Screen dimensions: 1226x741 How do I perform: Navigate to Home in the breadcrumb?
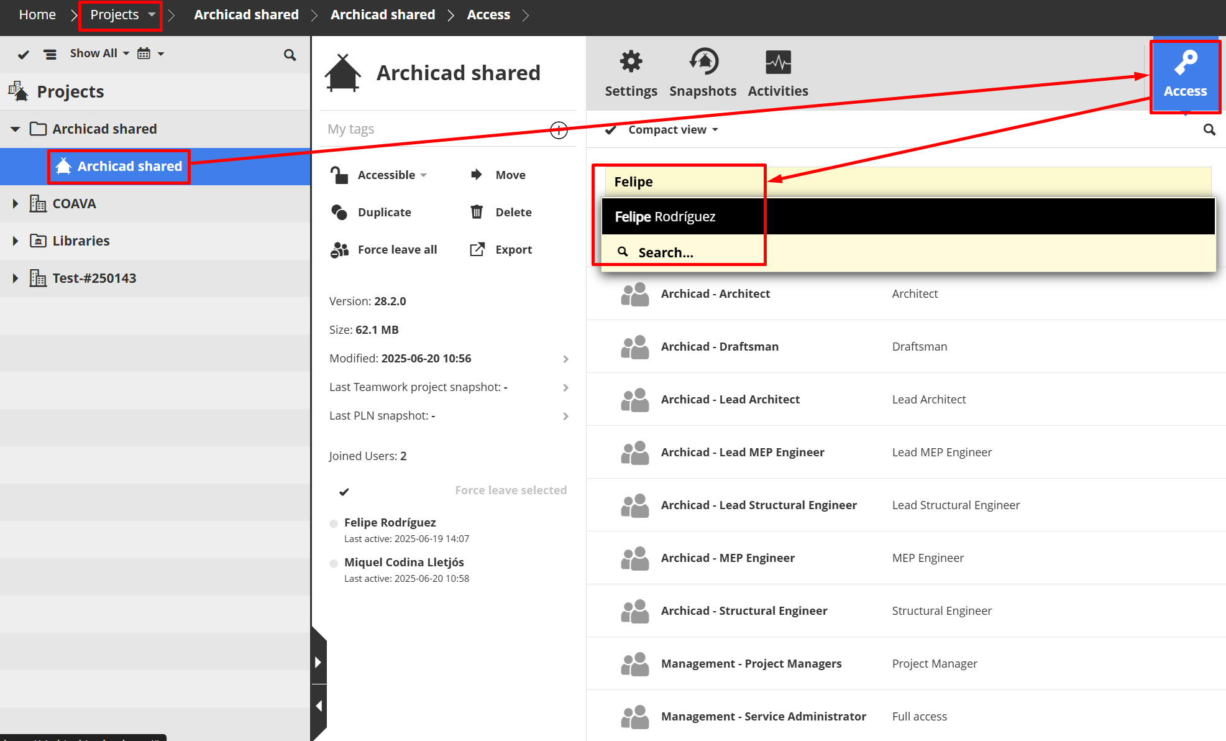coord(37,14)
